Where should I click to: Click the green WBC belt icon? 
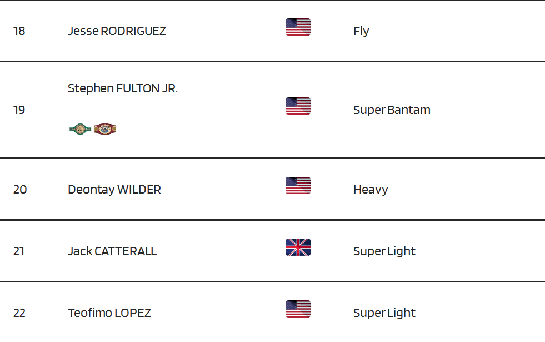point(80,129)
